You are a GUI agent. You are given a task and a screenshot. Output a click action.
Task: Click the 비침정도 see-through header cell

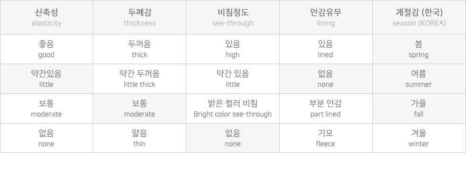[x=233, y=17]
